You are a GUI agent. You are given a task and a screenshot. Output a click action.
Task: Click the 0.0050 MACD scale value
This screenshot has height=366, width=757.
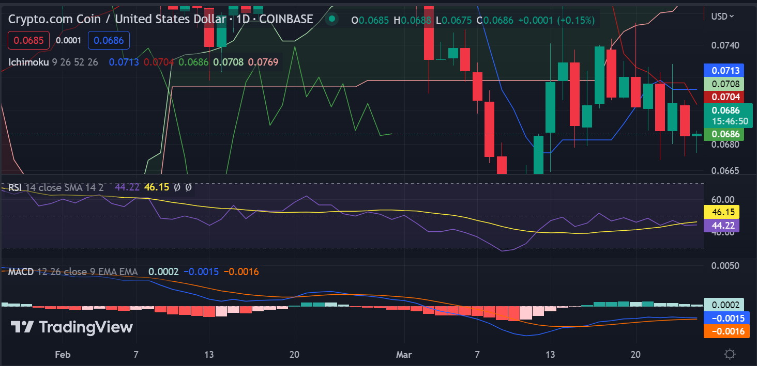726,265
